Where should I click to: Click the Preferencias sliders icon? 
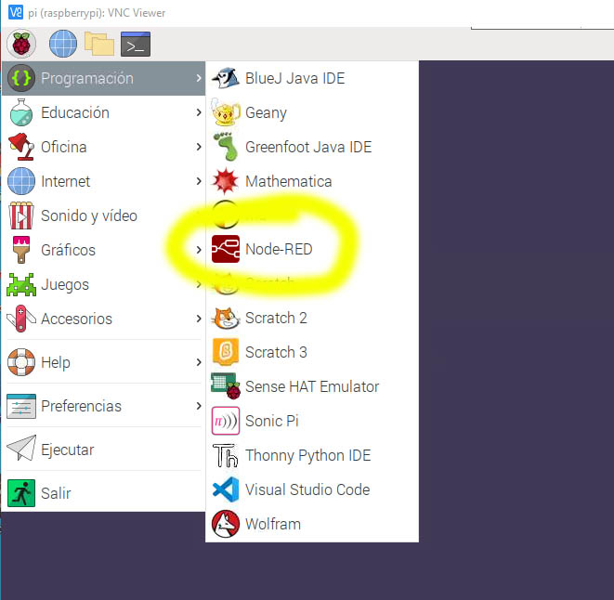click(21, 406)
